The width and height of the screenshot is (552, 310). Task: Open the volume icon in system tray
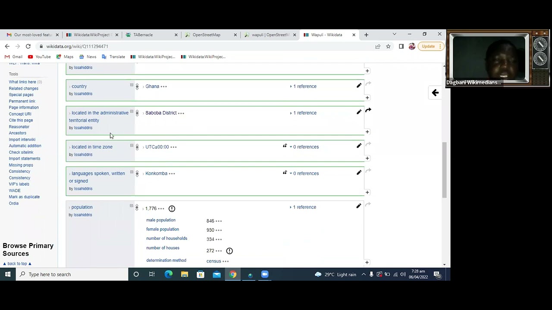pos(403,274)
